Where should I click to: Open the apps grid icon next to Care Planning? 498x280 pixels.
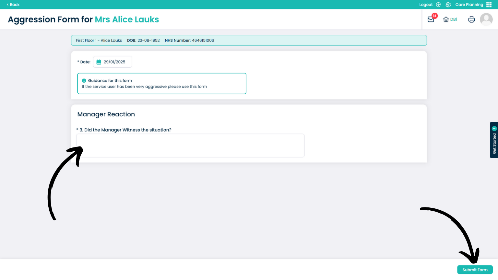pos(490,5)
